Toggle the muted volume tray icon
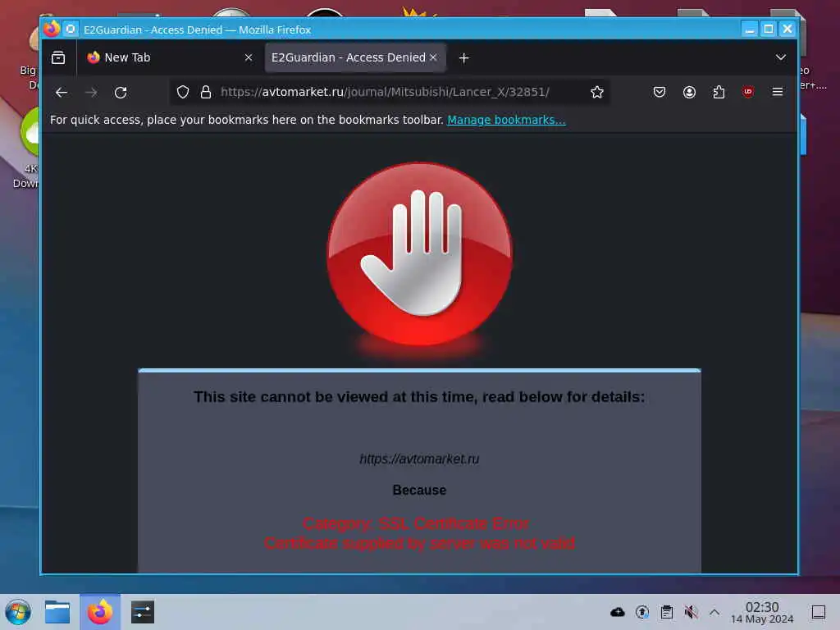The height and width of the screenshot is (630, 840). tap(691, 612)
